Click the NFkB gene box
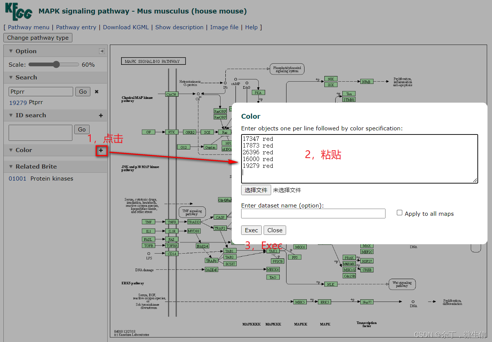 pyautogui.click(x=366, y=81)
